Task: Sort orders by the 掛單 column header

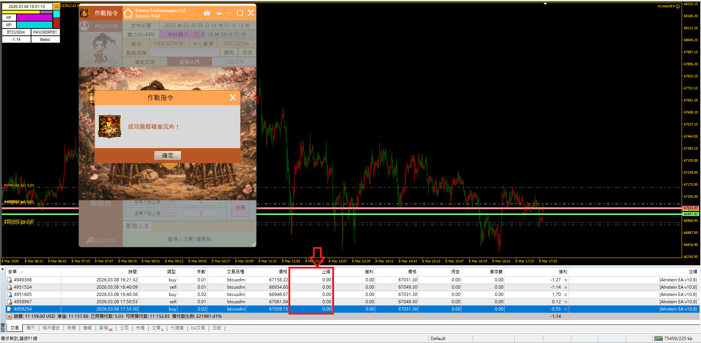Action: pyautogui.click(x=34, y=272)
